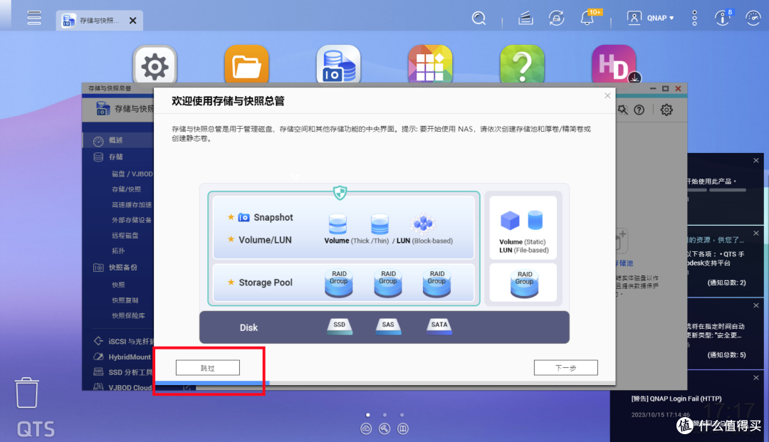Select SSD 分析工具 in the sidebar
Viewport: 769px width, 442px height.
pos(124,372)
